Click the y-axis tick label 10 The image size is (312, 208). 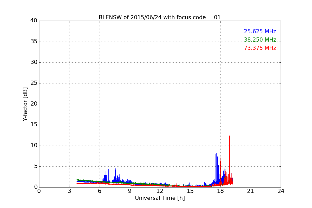tap(34, 146)
